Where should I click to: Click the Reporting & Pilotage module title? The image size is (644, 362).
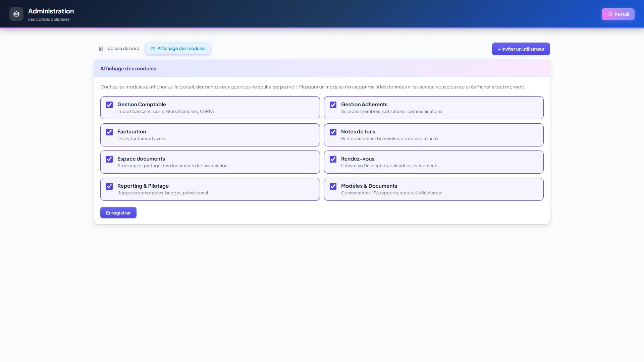(143, 186)
